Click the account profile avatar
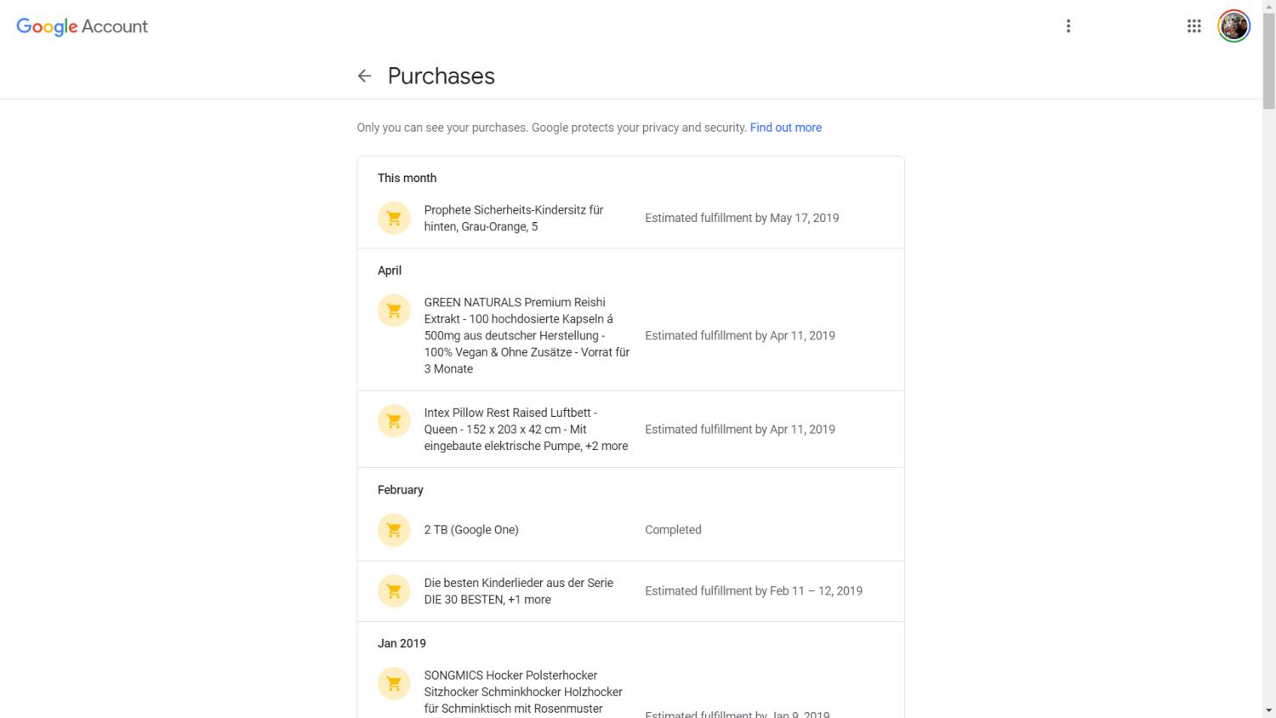This screenshot has width=1276, height=718. 1233,26
